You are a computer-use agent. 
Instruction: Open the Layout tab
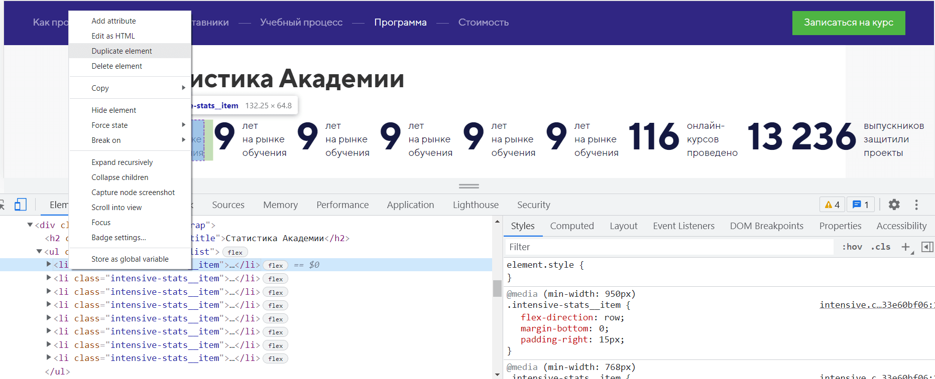click(623, 226)
